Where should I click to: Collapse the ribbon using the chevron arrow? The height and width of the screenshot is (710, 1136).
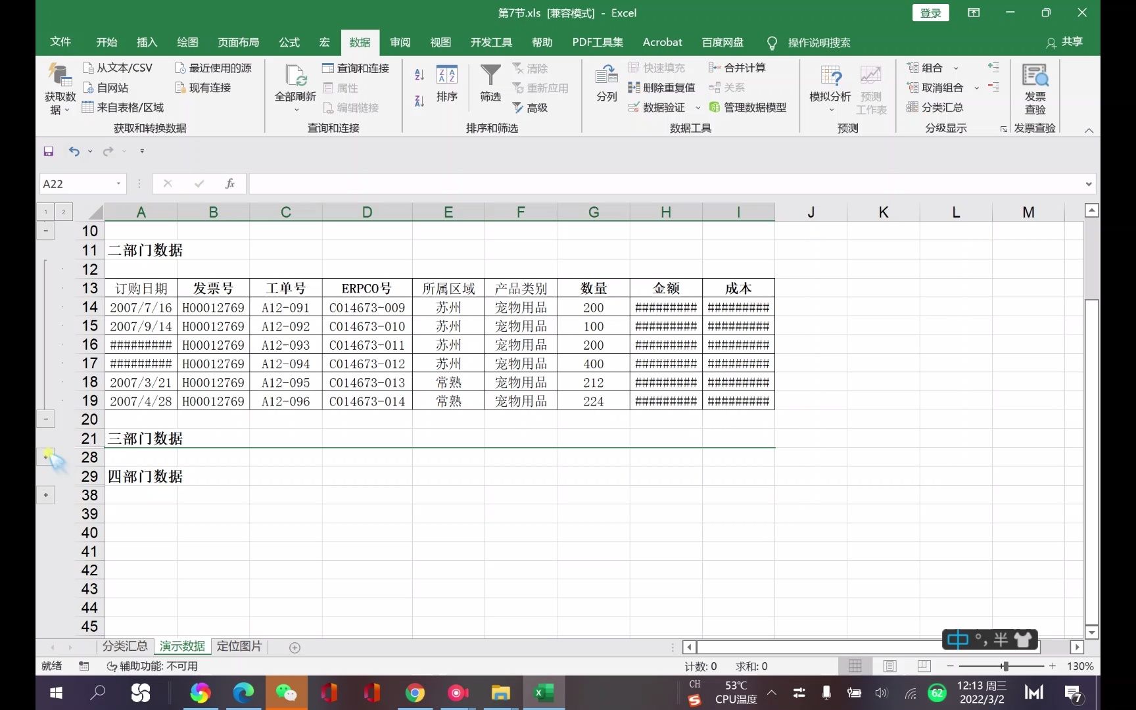[1089, 130]
